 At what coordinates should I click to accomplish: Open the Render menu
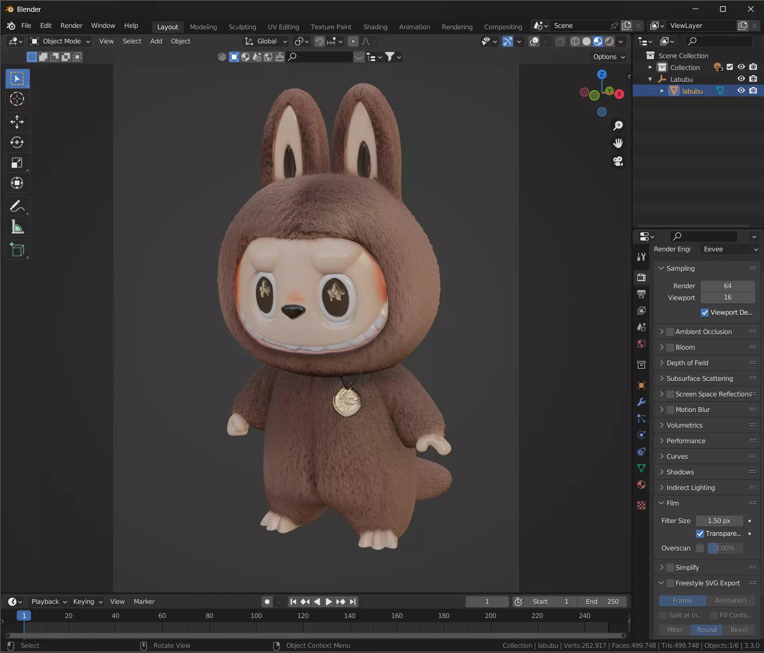click(71, 26)
